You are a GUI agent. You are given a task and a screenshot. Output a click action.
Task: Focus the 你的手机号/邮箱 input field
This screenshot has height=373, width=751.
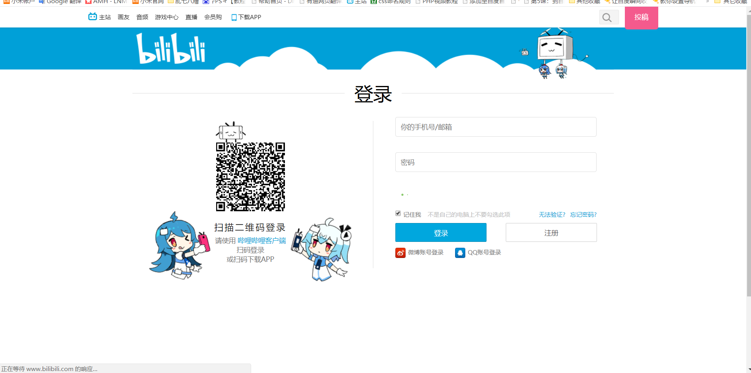click(x=496, y=127)
